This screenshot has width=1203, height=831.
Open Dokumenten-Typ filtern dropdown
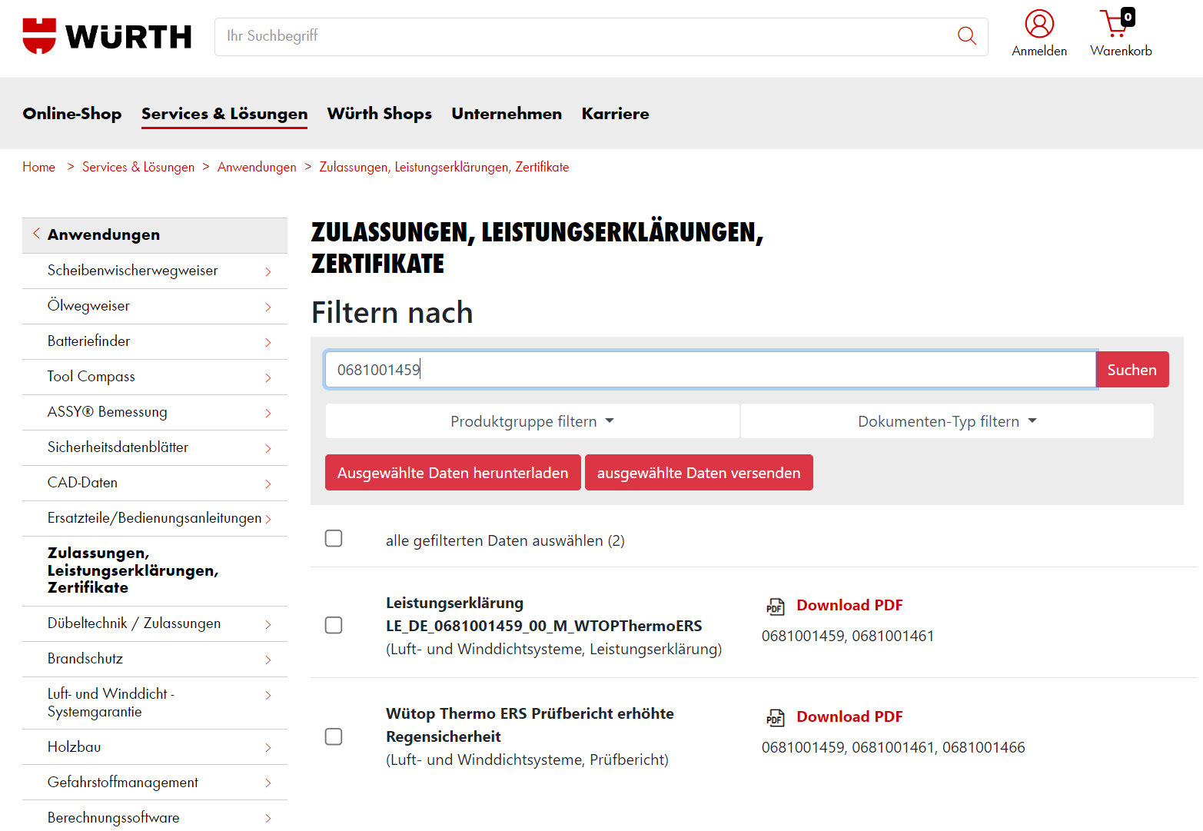[947, 421]
